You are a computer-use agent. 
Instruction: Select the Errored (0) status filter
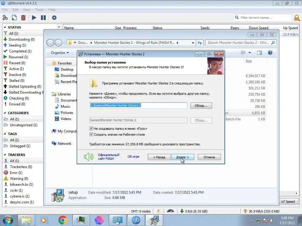point(17,104)
